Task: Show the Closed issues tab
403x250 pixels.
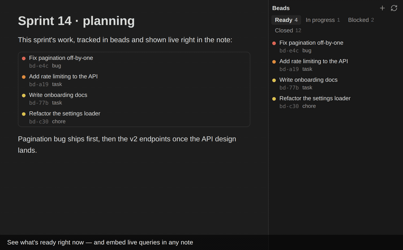Action: click(x=288, y=30)
